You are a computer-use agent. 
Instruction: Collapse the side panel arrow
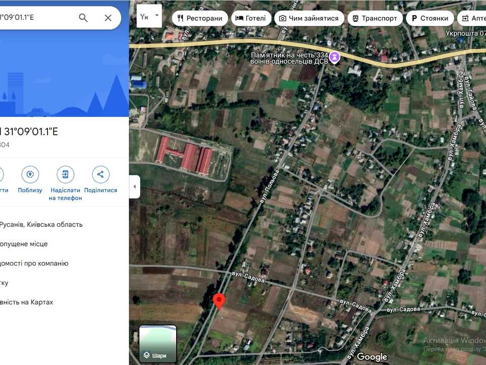pyautogui.click(x=135, y=187)
